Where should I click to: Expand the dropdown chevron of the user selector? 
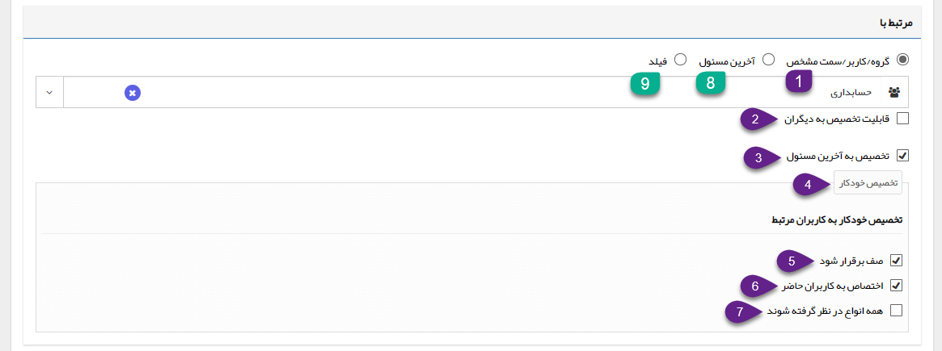click(50, 93)
